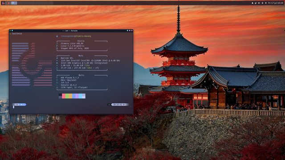285x160 pixels.
Task: Maximize Konsole using the purple titlebar button
Action: (130, 31)
